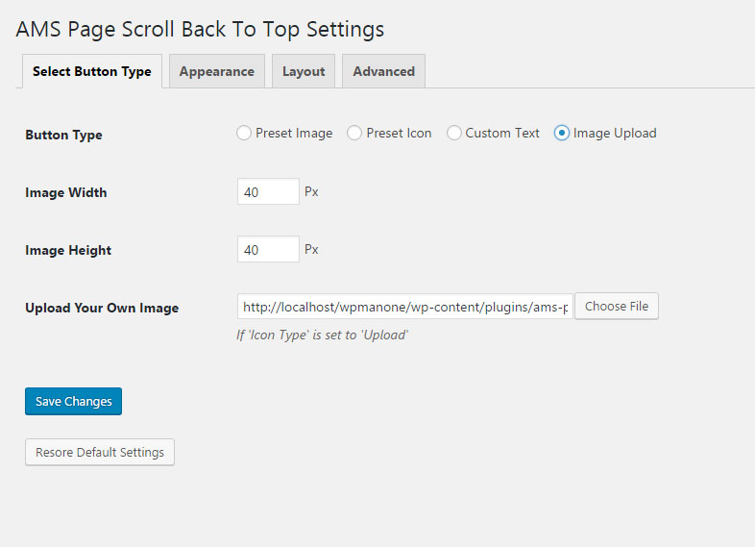Click the Image Width label
The image size is (755, 547).
(x=66, y=193)
